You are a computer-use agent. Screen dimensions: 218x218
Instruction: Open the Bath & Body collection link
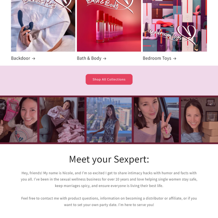(92, 58)
